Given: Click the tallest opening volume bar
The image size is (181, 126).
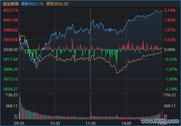Looking at the screenshot, I should (19, 106).
